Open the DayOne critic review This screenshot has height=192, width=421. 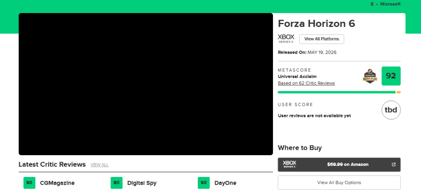225,183
